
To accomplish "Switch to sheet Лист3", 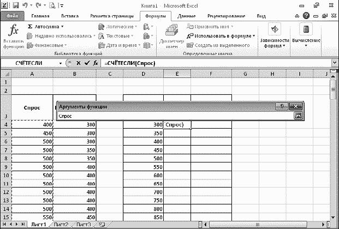I will (x=84, y=225).
